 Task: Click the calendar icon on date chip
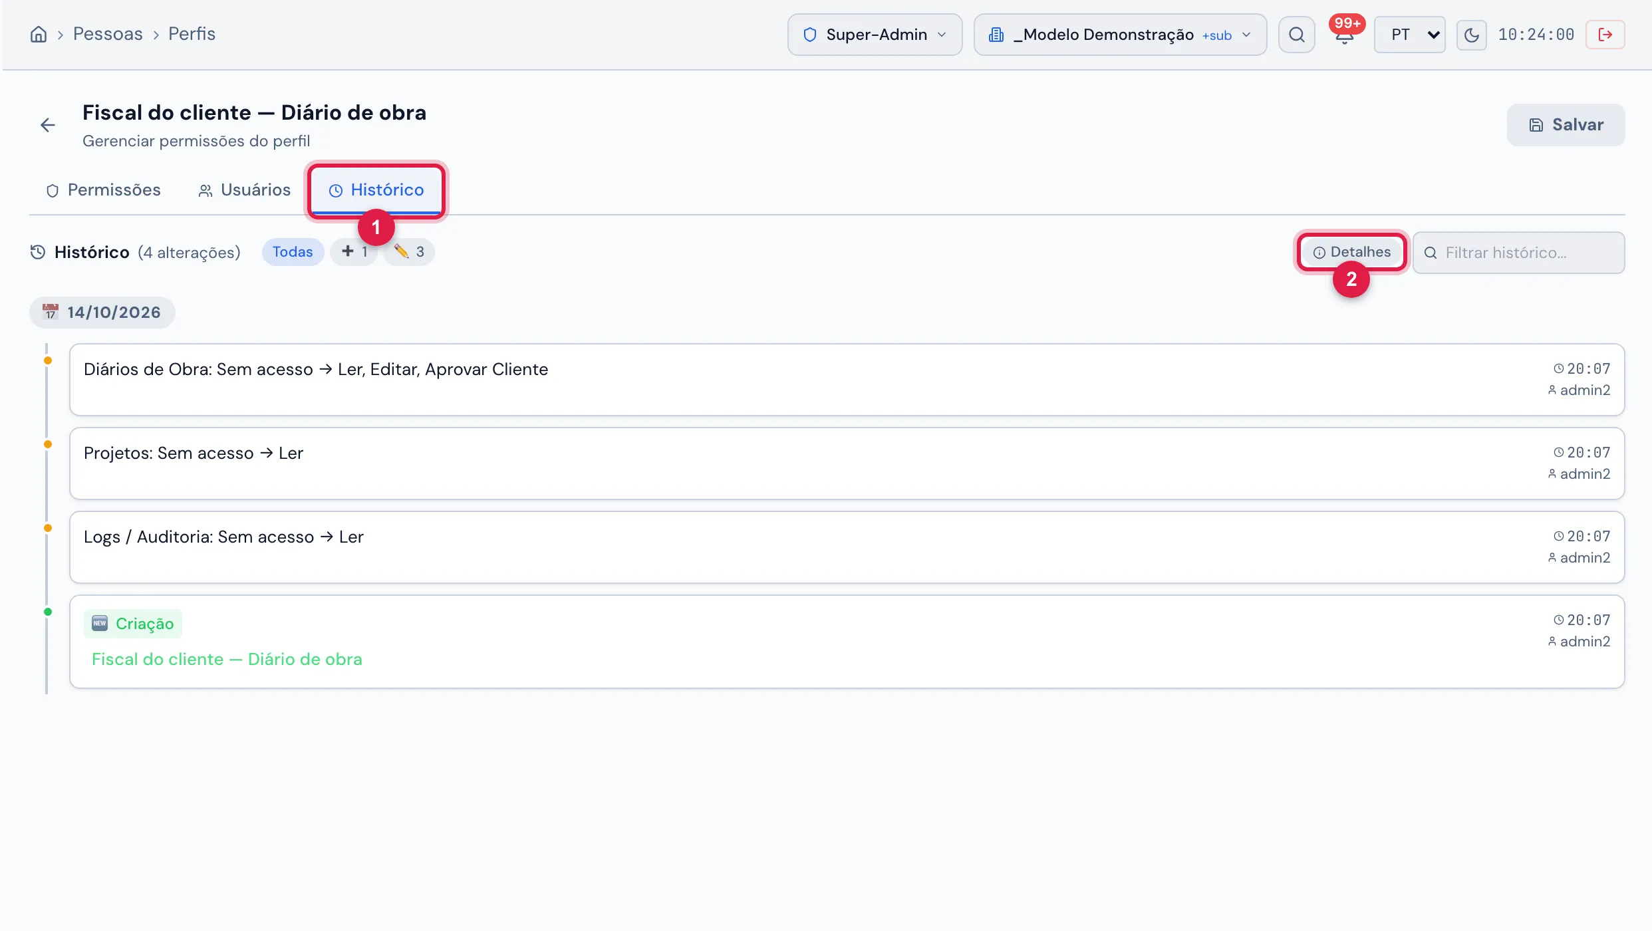[x=51, y=312]
